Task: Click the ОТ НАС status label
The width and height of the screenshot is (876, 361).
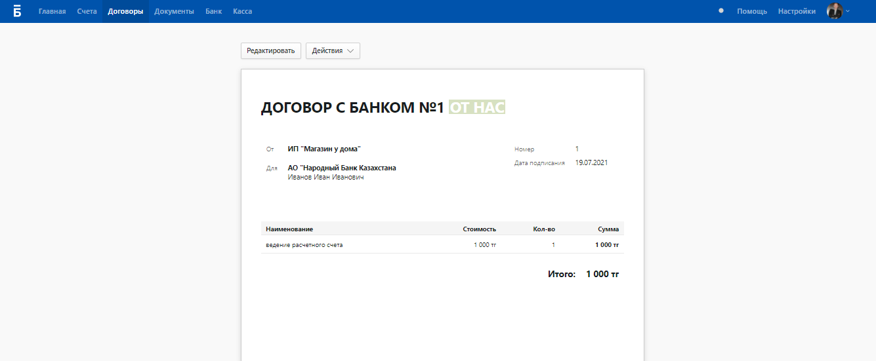Action: pyautogui.click(x=477, y=107)
